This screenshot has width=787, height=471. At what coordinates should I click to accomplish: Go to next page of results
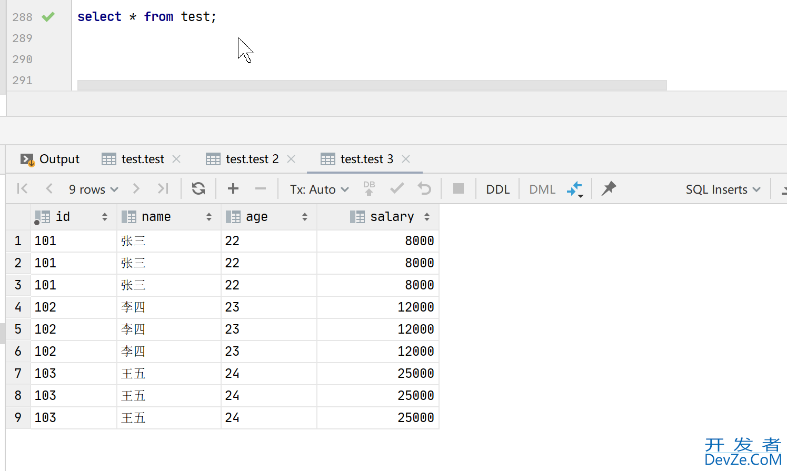coord(136,188)
